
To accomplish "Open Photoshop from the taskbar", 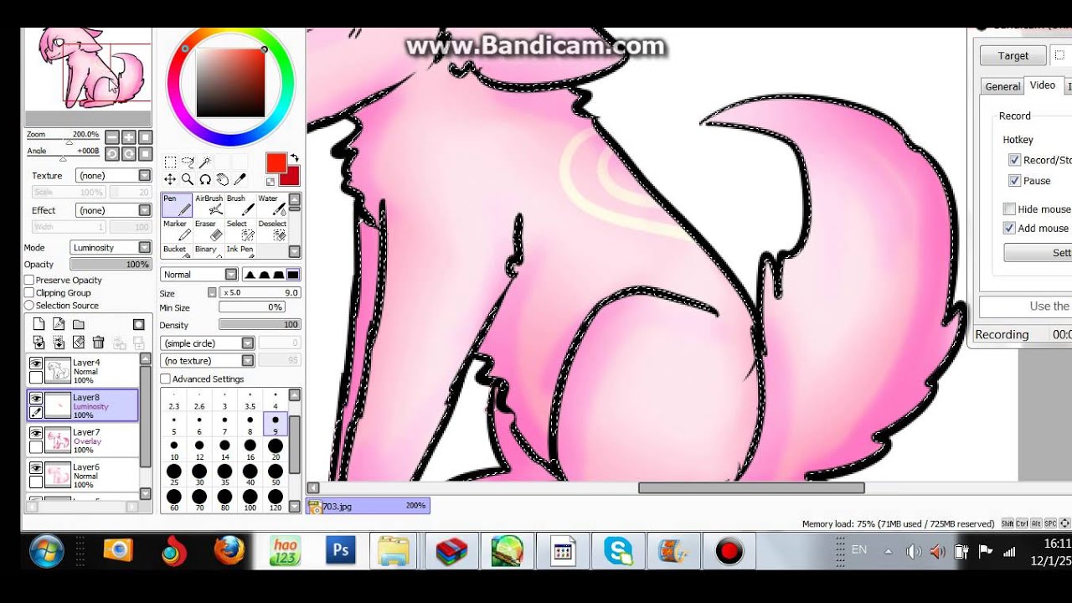I will pyautogui.click(x=340, y=551).
